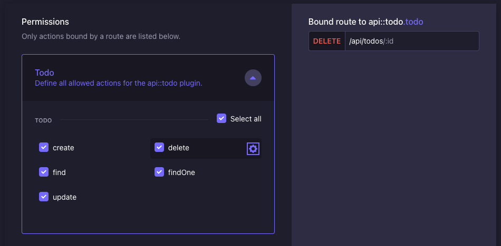Click the 'delete' action label
This screenshot has width=501, height=246.
pos(179,148)
